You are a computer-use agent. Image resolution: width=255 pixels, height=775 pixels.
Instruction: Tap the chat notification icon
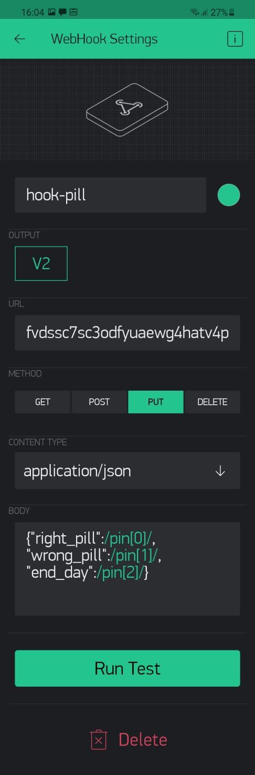62,12
